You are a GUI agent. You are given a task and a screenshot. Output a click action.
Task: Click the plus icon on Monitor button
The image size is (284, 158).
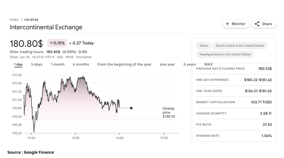point(227,24)
